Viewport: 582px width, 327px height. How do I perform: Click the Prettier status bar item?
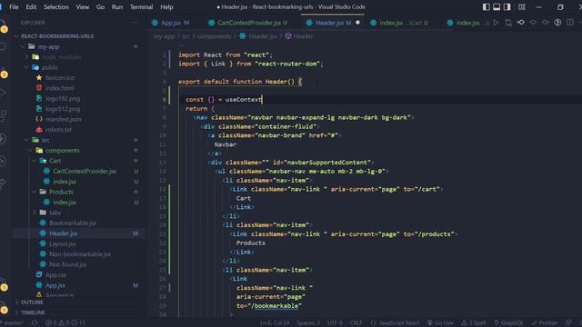tap(544, 323)
